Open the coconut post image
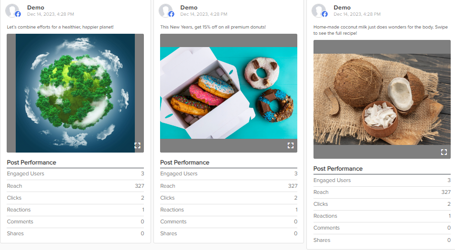Viewport: 455px width, 250px height. (x=382, y=99)
